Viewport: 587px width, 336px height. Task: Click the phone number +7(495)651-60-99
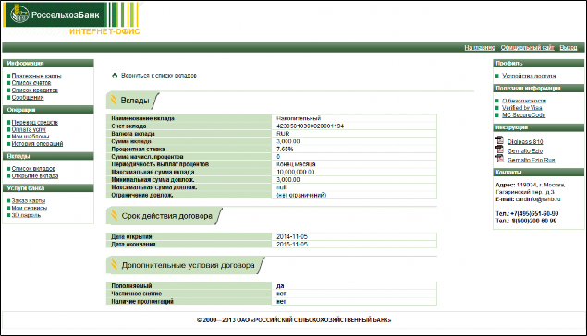coord(534,214)
